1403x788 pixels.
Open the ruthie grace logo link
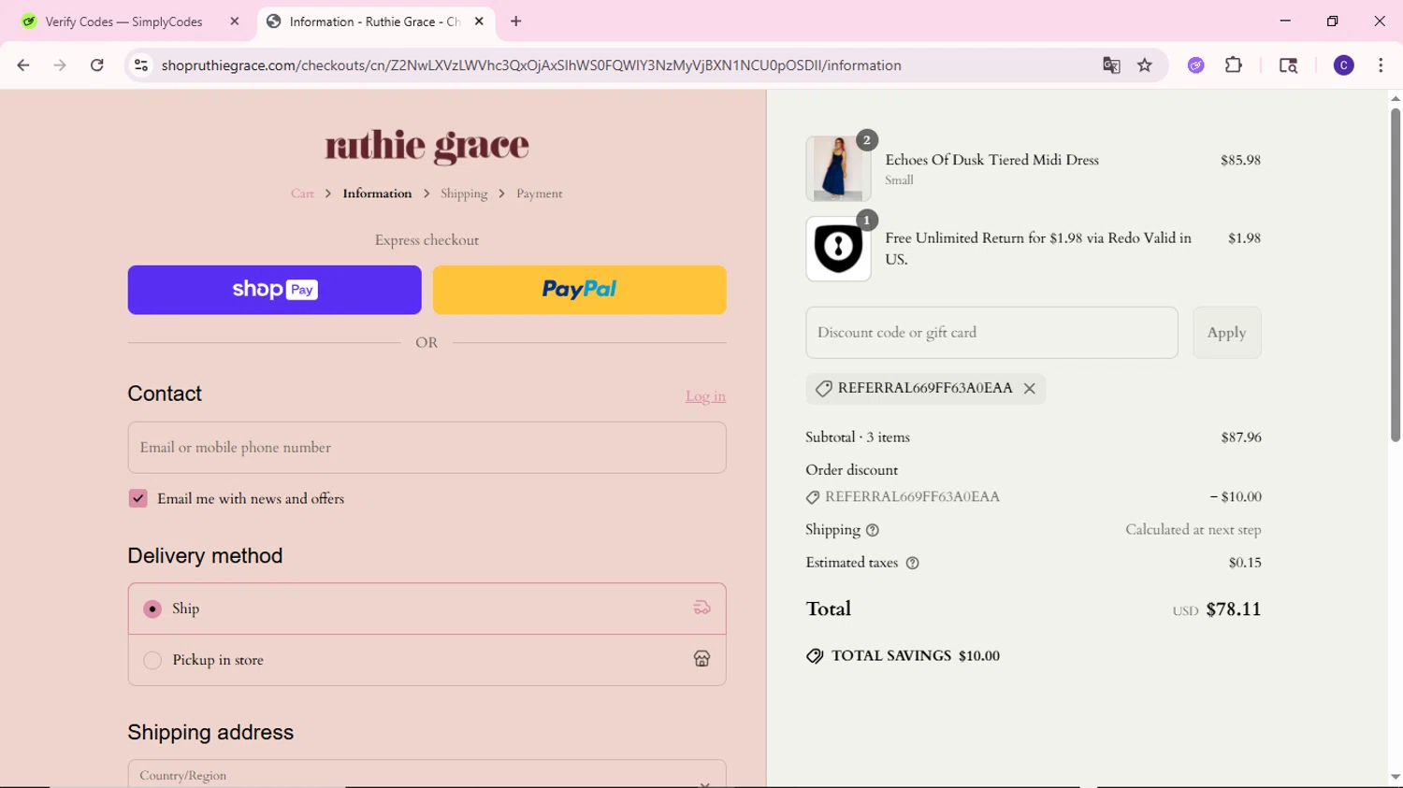pyautogui.click(x=427, y=147)
